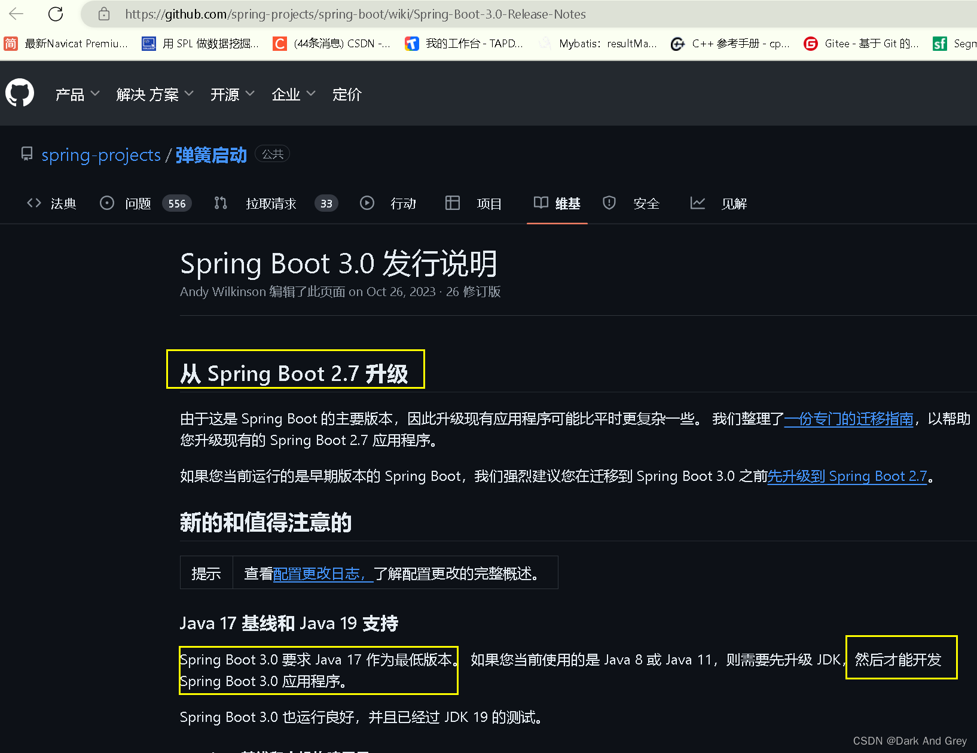Open the 最新Navicat Premiu... bookmark icon
977x753 pixels.
point(11,43)
